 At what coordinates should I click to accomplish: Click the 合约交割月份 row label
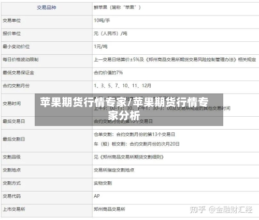(16, 86)
